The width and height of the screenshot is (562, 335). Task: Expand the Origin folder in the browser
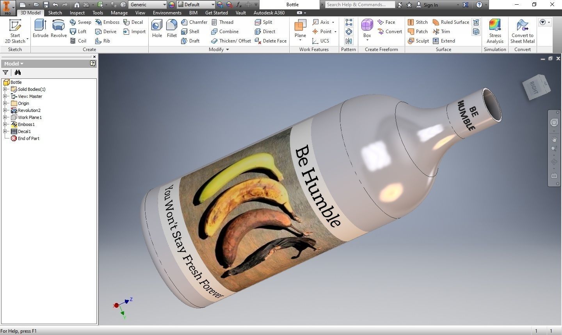5,103
